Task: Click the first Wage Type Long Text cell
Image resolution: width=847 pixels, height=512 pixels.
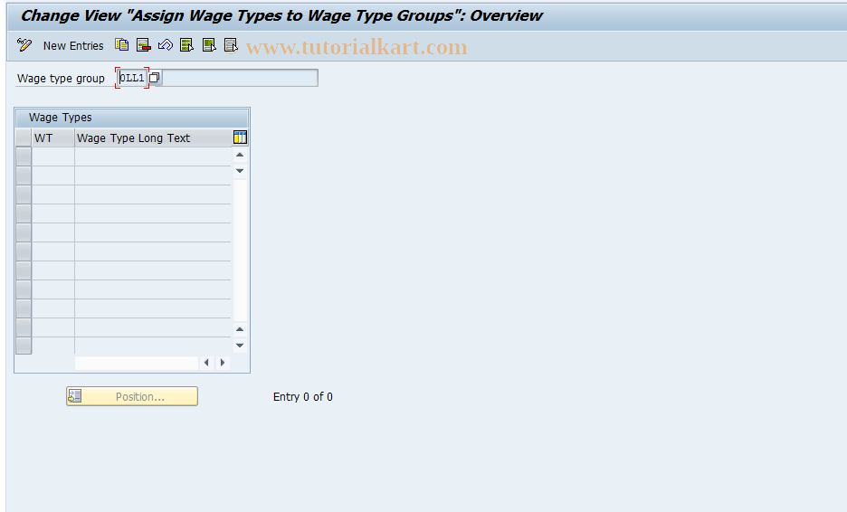Action: click(x=153, y=156)
